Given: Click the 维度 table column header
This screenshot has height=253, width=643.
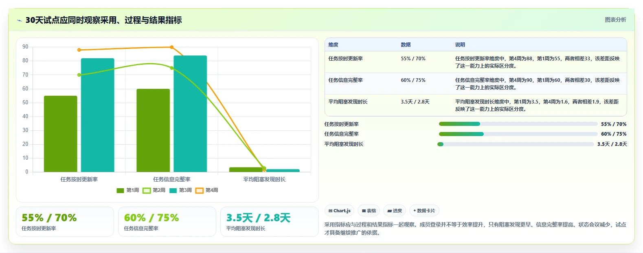Looking at the screenshot, I should pos(333,45).
